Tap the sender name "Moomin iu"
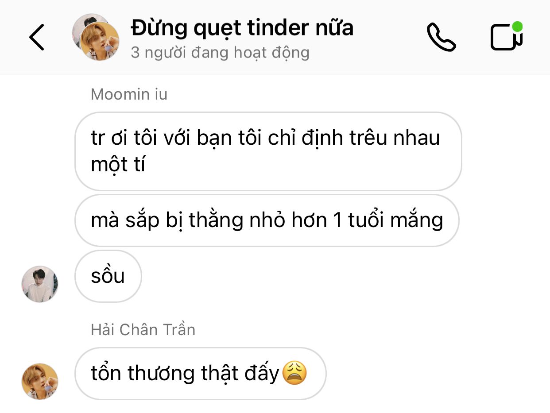550x413 pixels. point(129,94)
